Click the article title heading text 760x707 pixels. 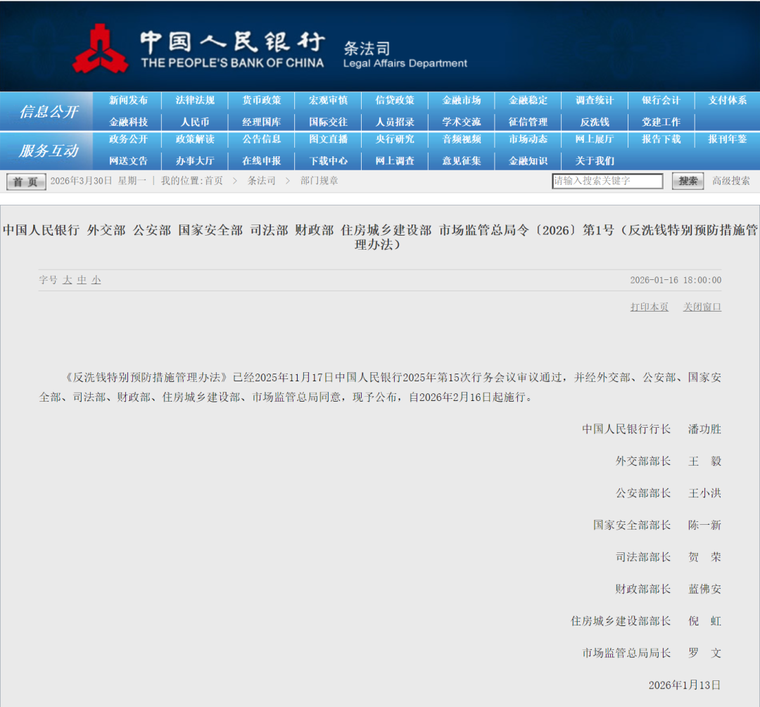[380, 237]
